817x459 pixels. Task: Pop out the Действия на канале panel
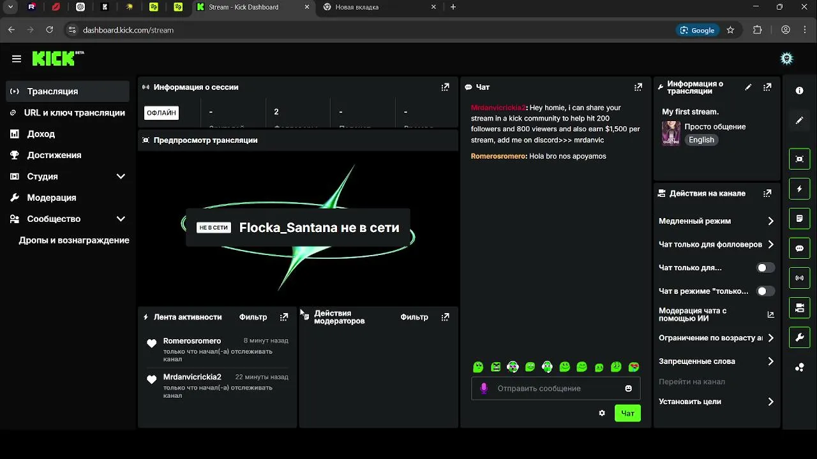point(767,193)
